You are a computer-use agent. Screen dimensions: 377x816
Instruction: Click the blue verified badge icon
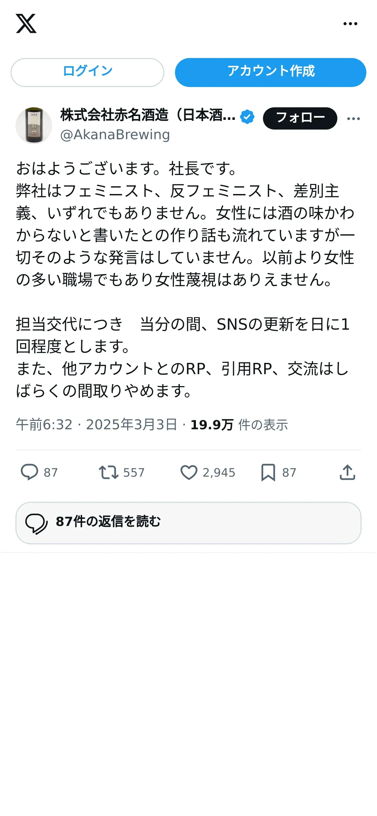[247, 117]
